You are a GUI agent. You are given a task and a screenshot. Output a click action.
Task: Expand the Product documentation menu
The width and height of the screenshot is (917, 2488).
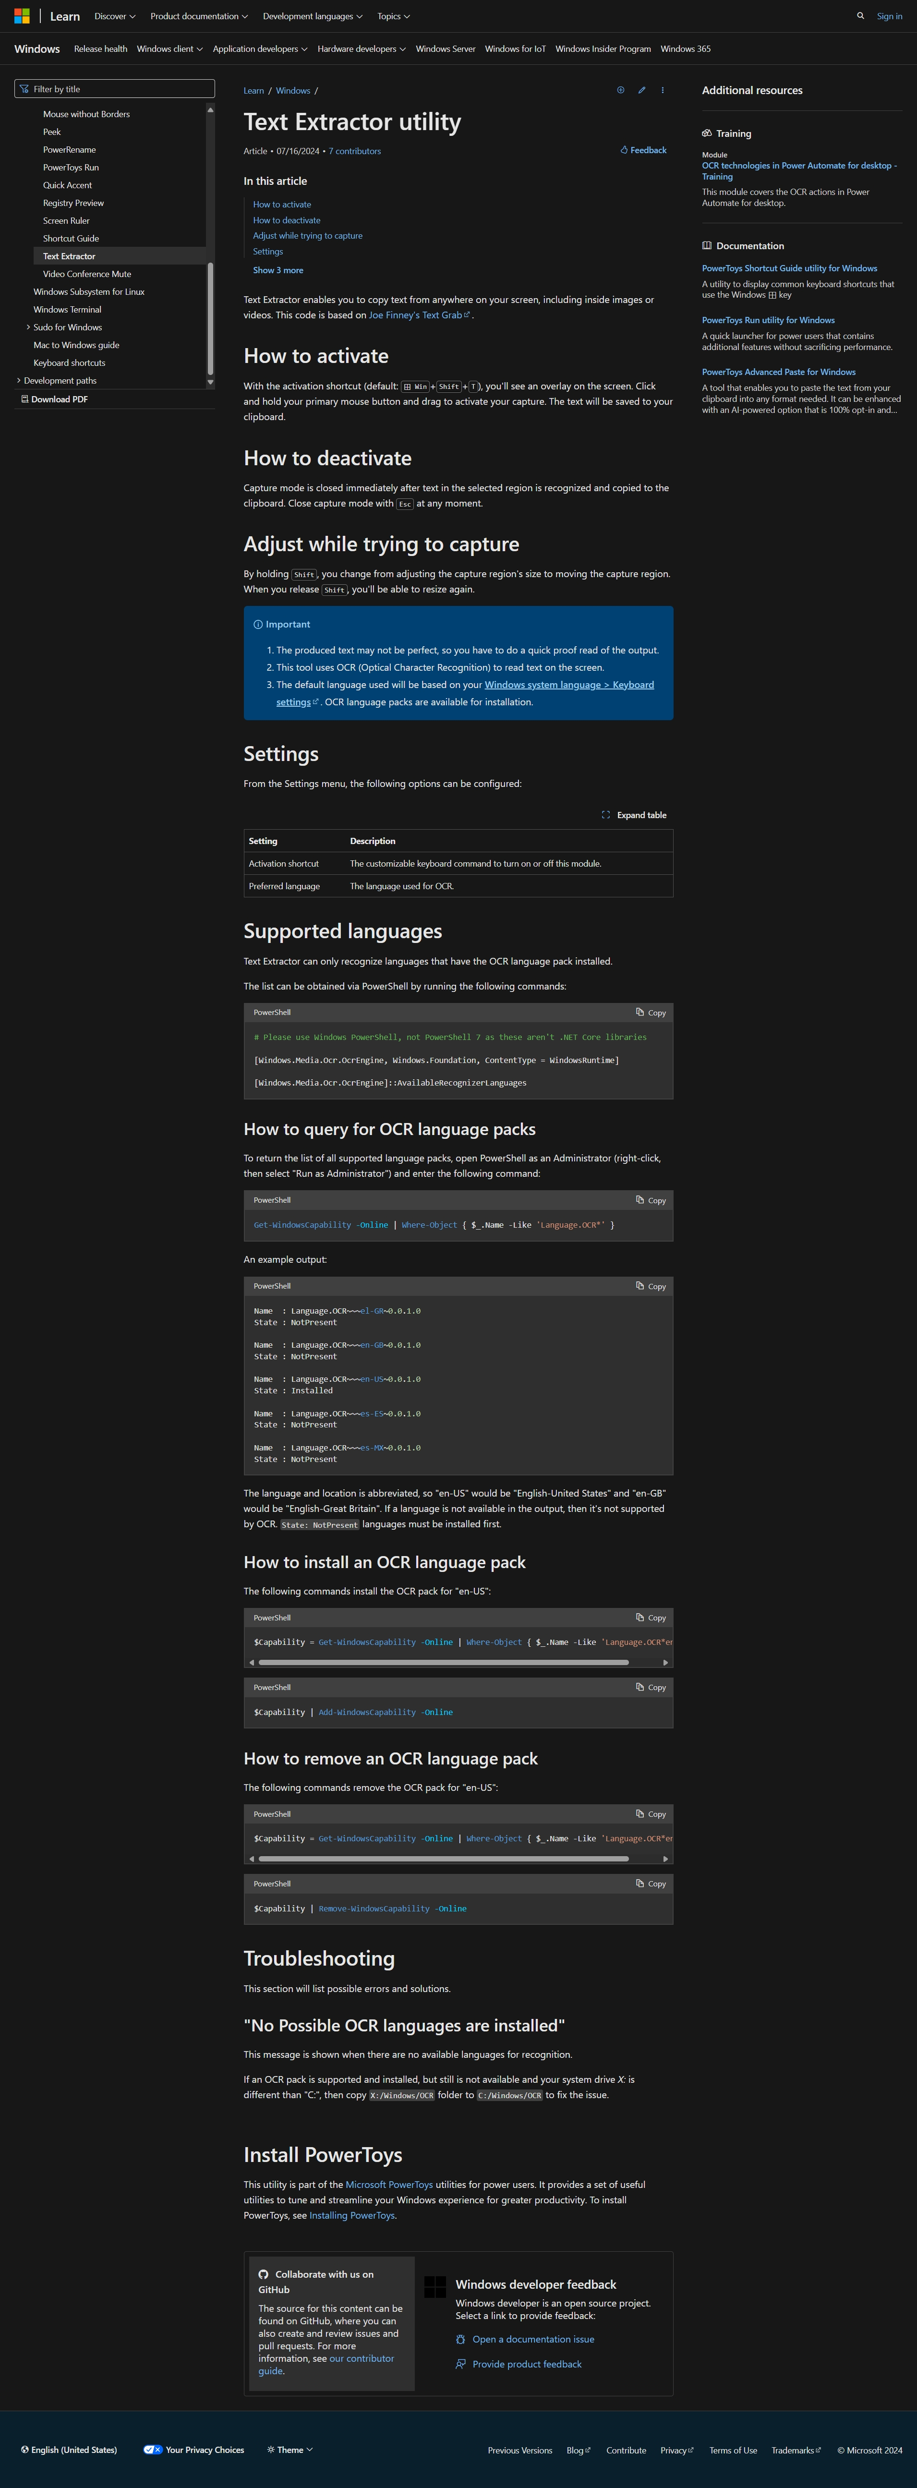[x=199, y=16]
